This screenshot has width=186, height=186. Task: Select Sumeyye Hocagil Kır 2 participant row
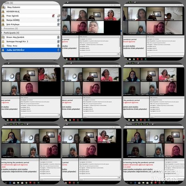31,41
